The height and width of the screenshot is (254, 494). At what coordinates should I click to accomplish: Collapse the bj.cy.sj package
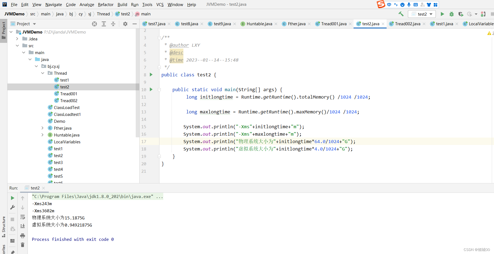click(36, 66)
